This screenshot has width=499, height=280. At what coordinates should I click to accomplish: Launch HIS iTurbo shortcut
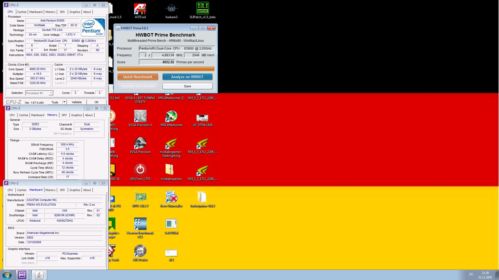[x=140, y=253]
